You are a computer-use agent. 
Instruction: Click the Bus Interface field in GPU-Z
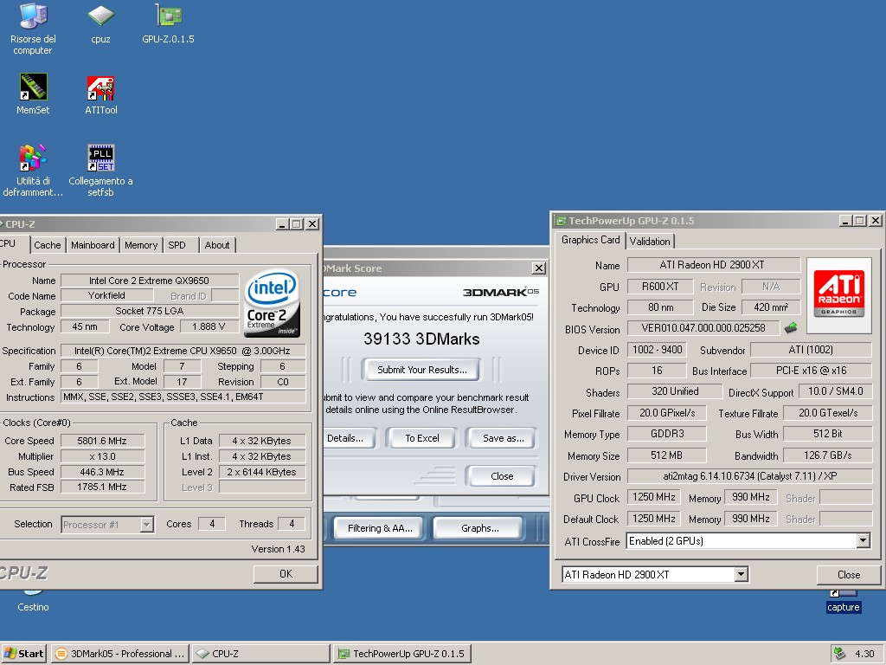pos(812,371)
